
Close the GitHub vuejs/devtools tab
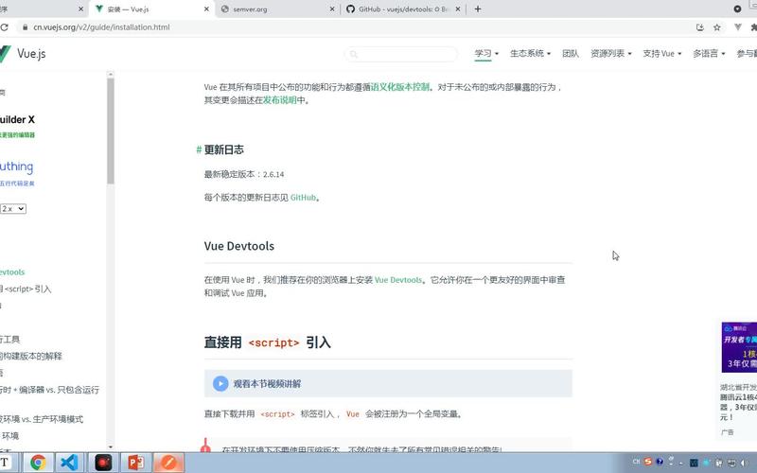(x=458, y=9)
